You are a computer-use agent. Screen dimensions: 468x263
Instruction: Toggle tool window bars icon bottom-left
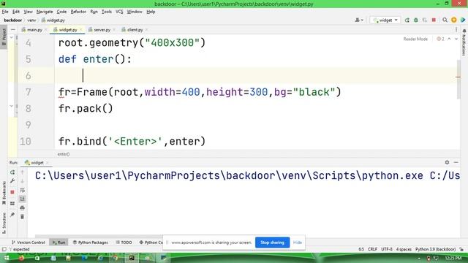coord(4,249)
